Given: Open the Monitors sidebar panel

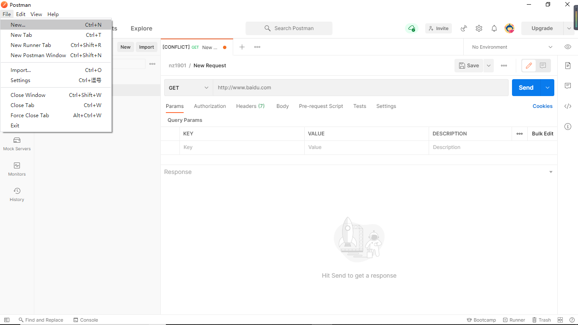Looking at the screenshot, I should tap(17, 169).
